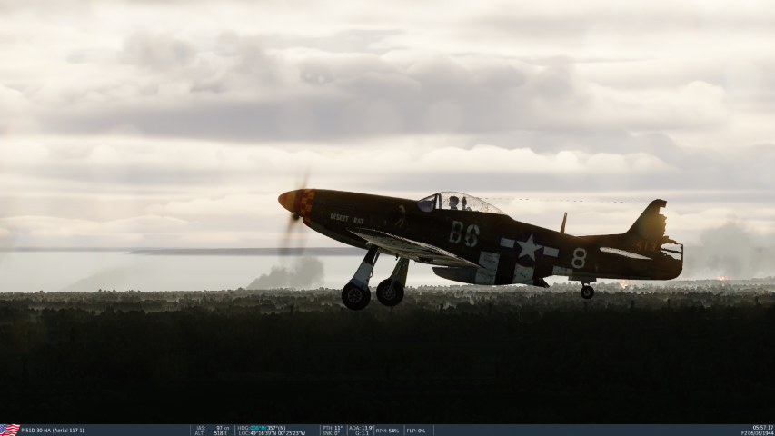Click the white star insignia on fuselage
This screenshot has width=775, height=436.
tap(529, 247)
